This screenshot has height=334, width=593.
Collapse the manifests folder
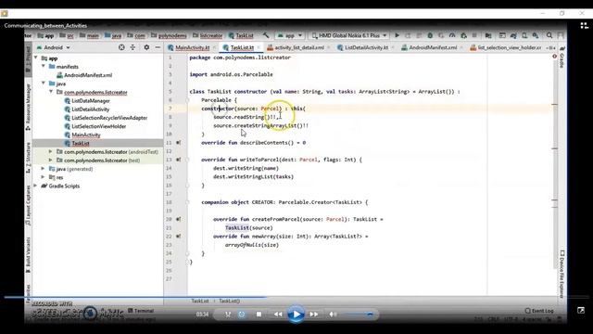coord(44,66)
